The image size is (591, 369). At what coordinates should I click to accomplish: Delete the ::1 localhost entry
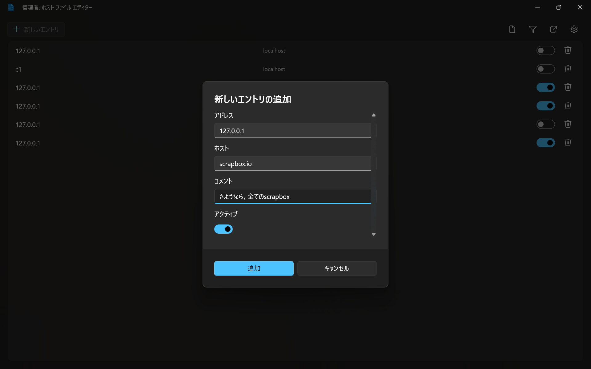(568, 69)
